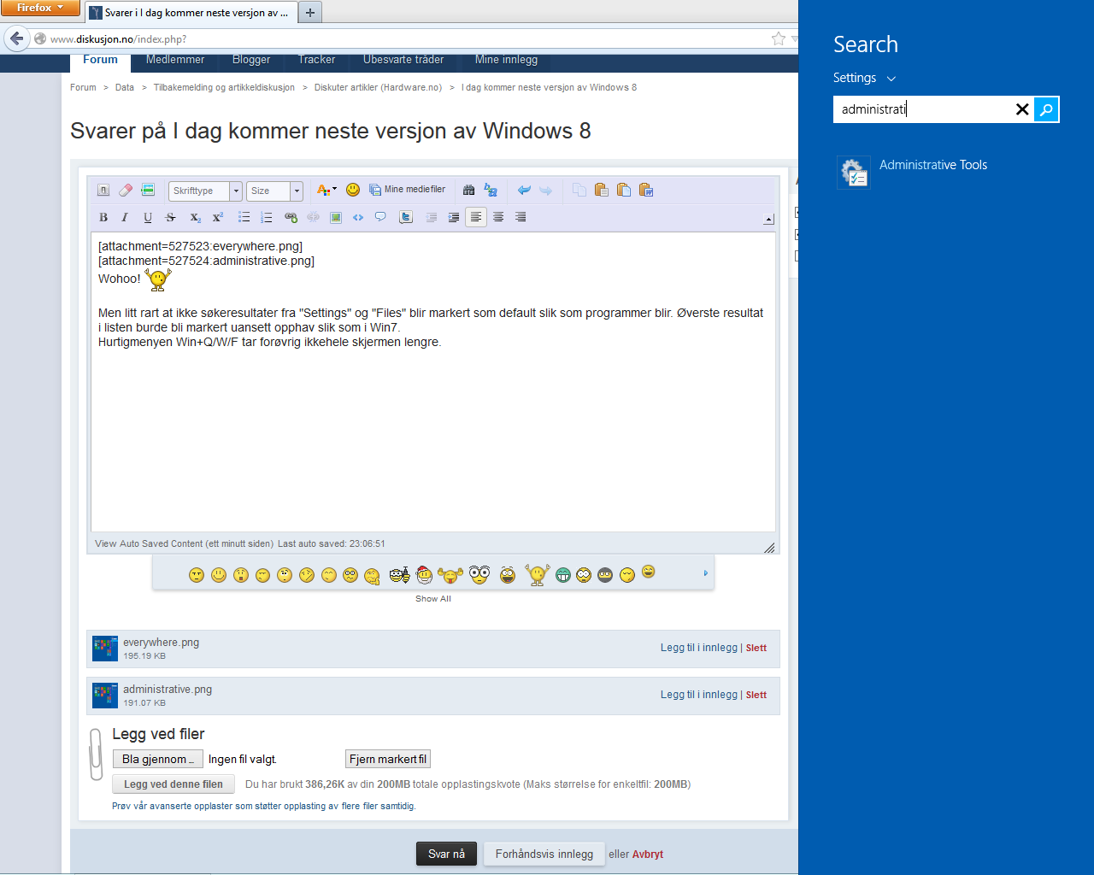Open the Mine innlegg tab
The image size is (1094, 875).
(x=506, y=60)
